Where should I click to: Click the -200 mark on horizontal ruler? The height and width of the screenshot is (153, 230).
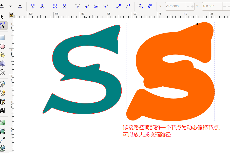(x=30, y=14)
